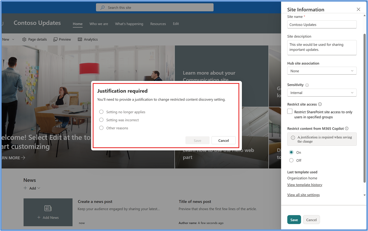Choose the Setting no longer applies reason
The image size is (368, 231).
[101, 112]
